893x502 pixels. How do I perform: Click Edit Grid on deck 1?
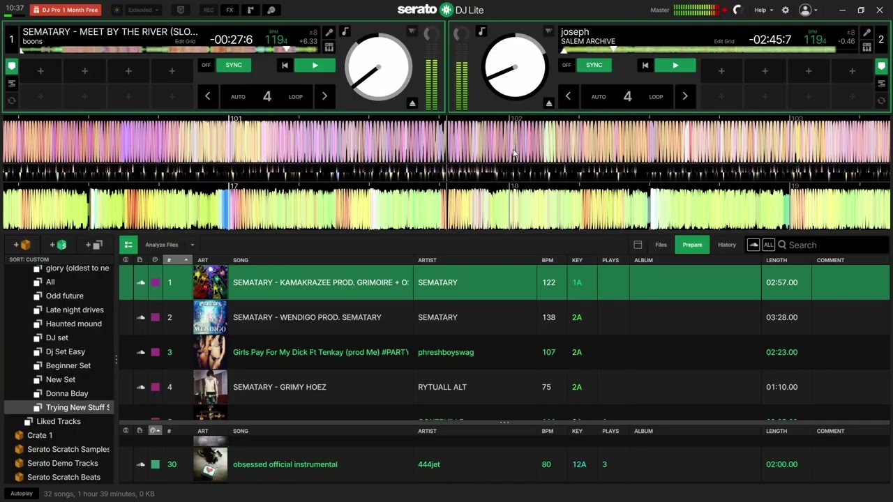coord(185,41)
